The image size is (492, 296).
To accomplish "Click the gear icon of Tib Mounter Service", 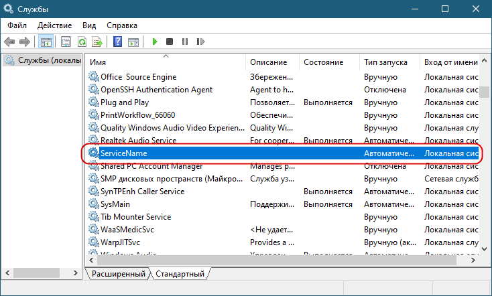I will (93, 217).
